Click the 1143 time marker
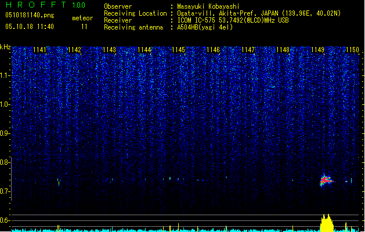 109,50
